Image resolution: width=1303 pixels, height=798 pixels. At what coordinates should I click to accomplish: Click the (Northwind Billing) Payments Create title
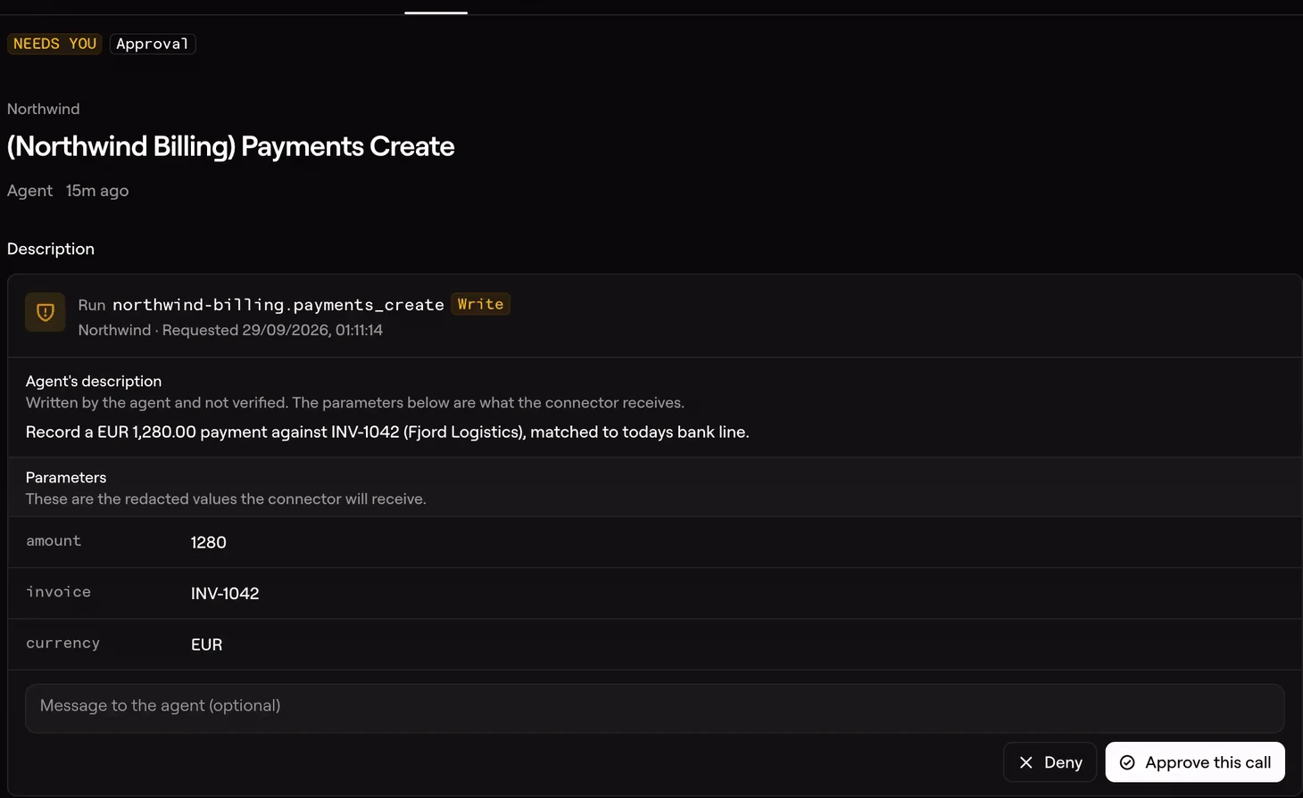tap(230, 146)
